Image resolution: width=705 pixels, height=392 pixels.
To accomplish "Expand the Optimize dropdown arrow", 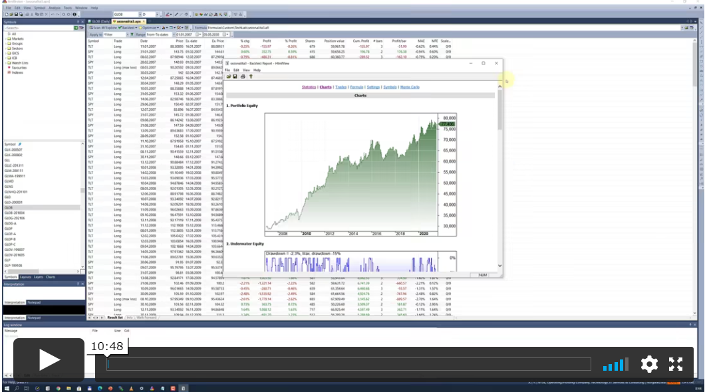I will pyautogui.click(x=158, y=28).
